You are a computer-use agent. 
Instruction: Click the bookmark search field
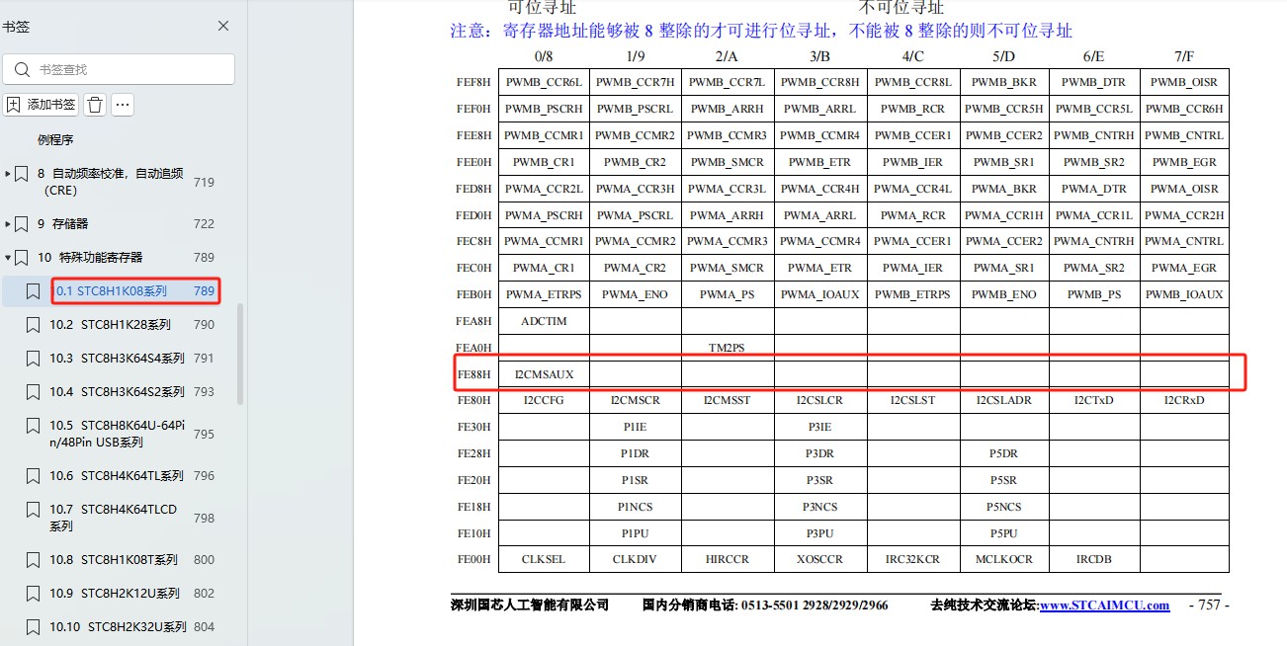[119, 69]
